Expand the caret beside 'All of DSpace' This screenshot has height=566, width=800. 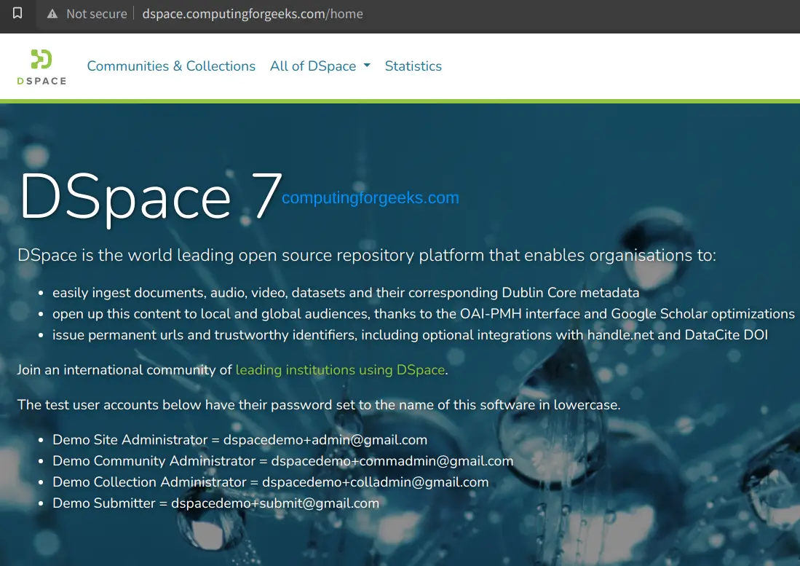click(x=367, y=66)
